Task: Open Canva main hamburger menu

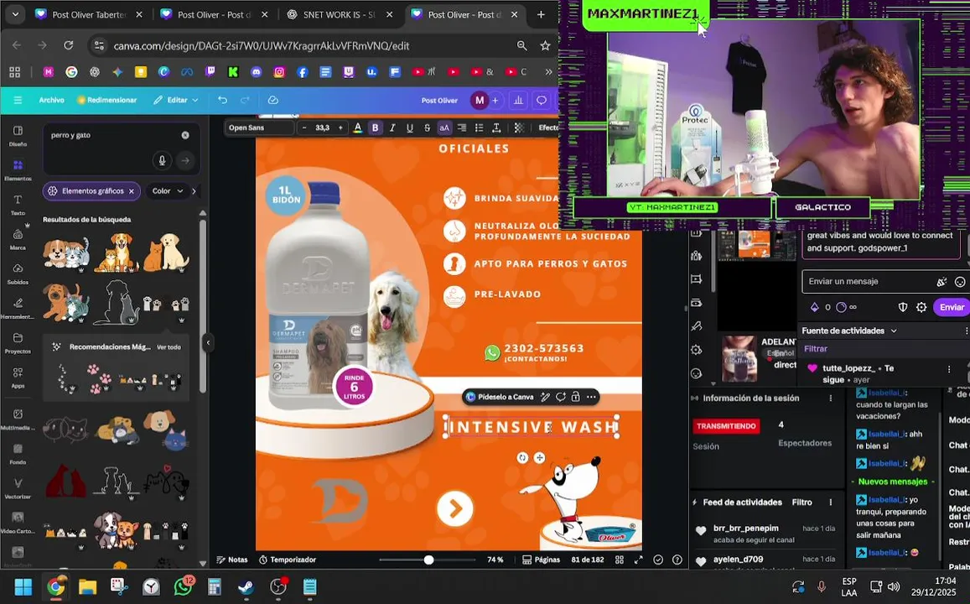Action: point(18,101)
